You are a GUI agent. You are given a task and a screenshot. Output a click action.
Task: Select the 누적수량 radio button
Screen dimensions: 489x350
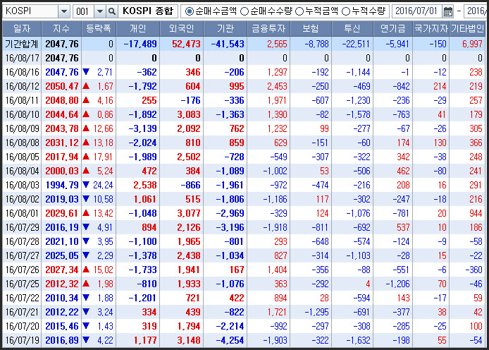[346, 11]
